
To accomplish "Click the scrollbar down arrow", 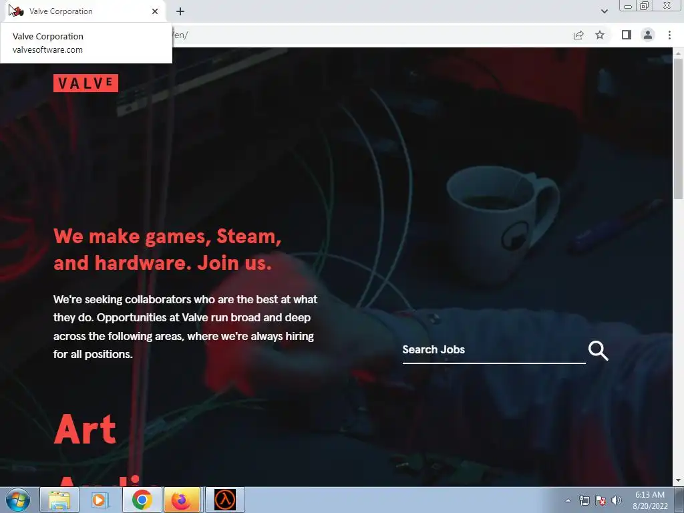I will (x=678, y=480).
